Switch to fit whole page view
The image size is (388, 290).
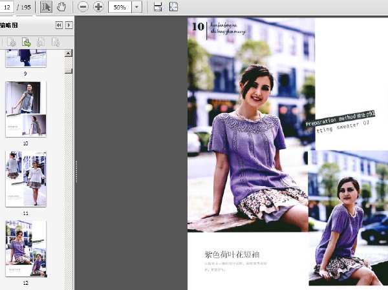[173, 7]
